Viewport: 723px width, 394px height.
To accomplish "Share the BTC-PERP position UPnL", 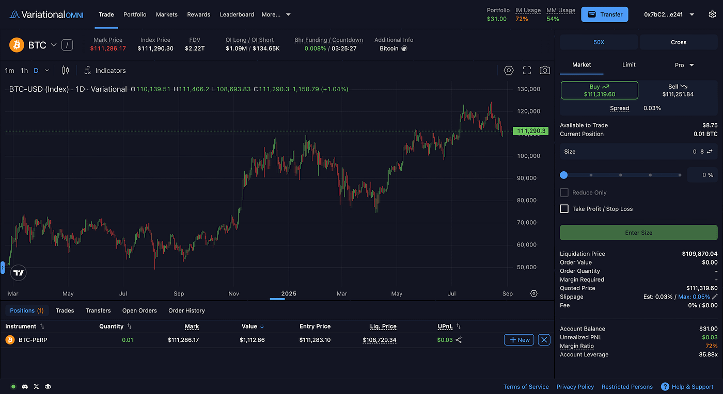I will pos(459,340).
